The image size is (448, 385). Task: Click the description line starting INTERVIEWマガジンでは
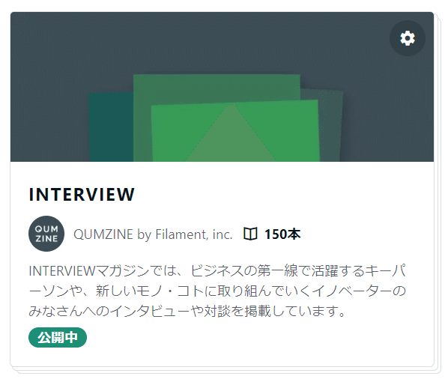(x=217, y=270)
